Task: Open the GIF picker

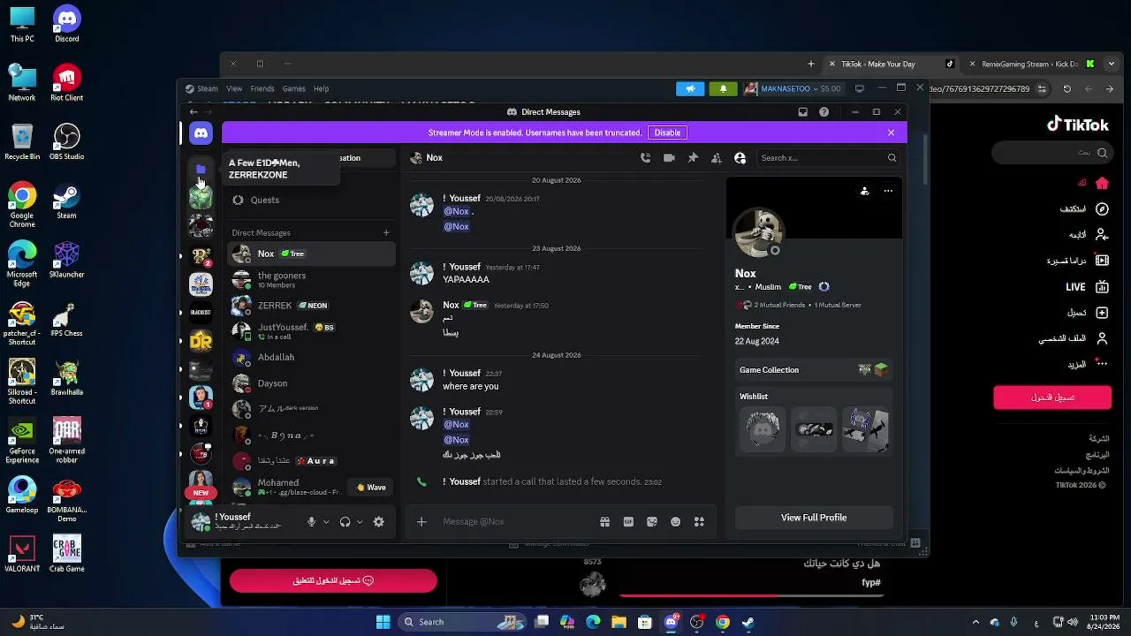Action: coord(628,522)
